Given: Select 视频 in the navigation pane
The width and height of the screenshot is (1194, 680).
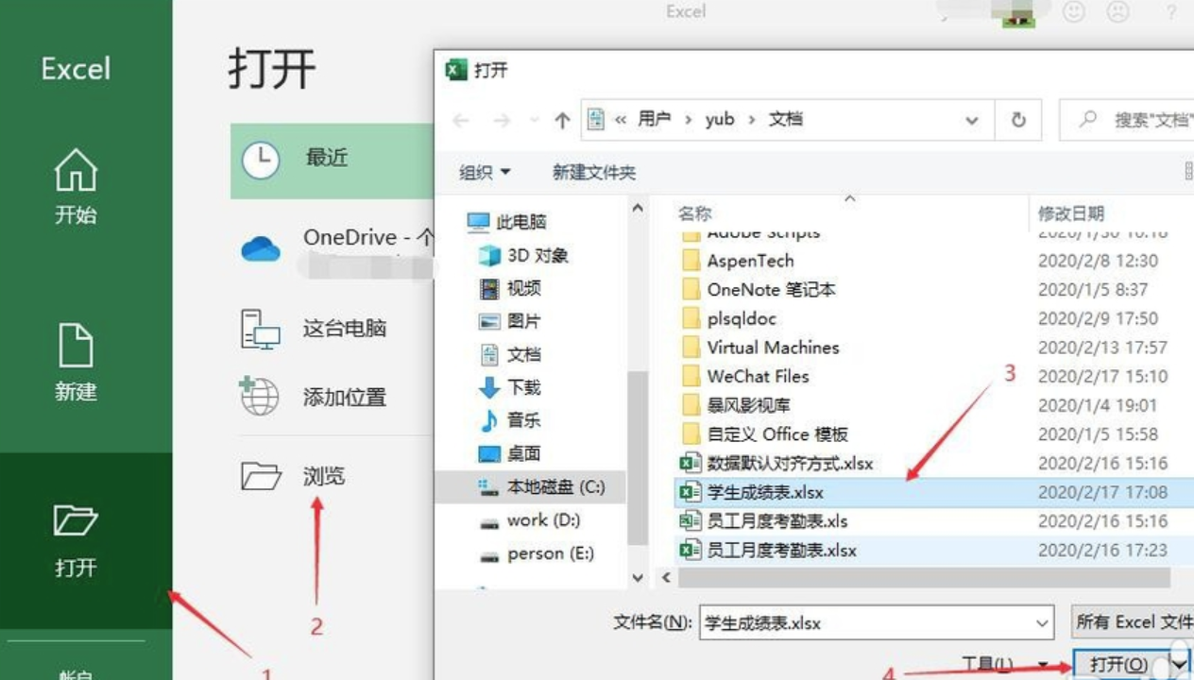Looking at the screenshot, I should coord(510,288).
